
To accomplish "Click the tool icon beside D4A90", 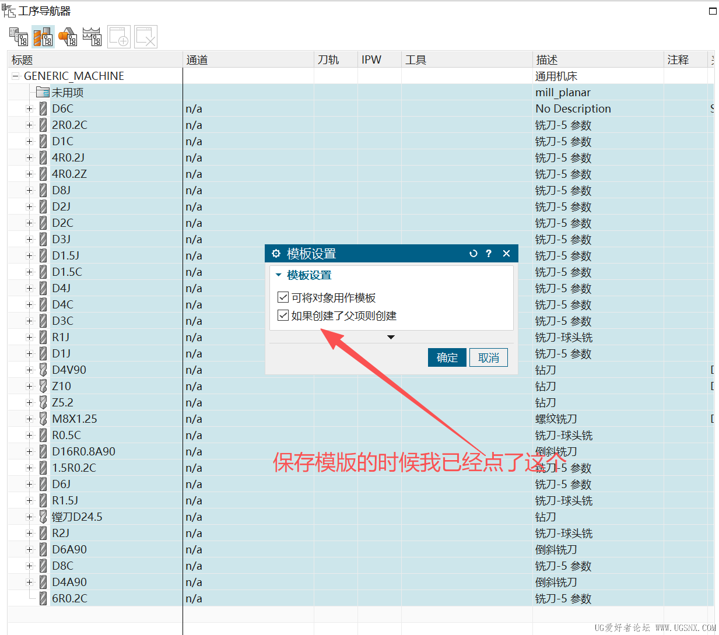I will [43, 582].
